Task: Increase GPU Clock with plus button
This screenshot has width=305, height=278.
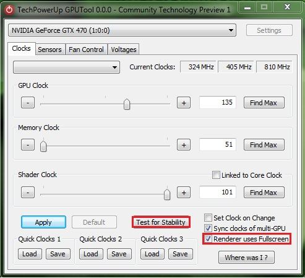Action: click(x=184, y=103)
